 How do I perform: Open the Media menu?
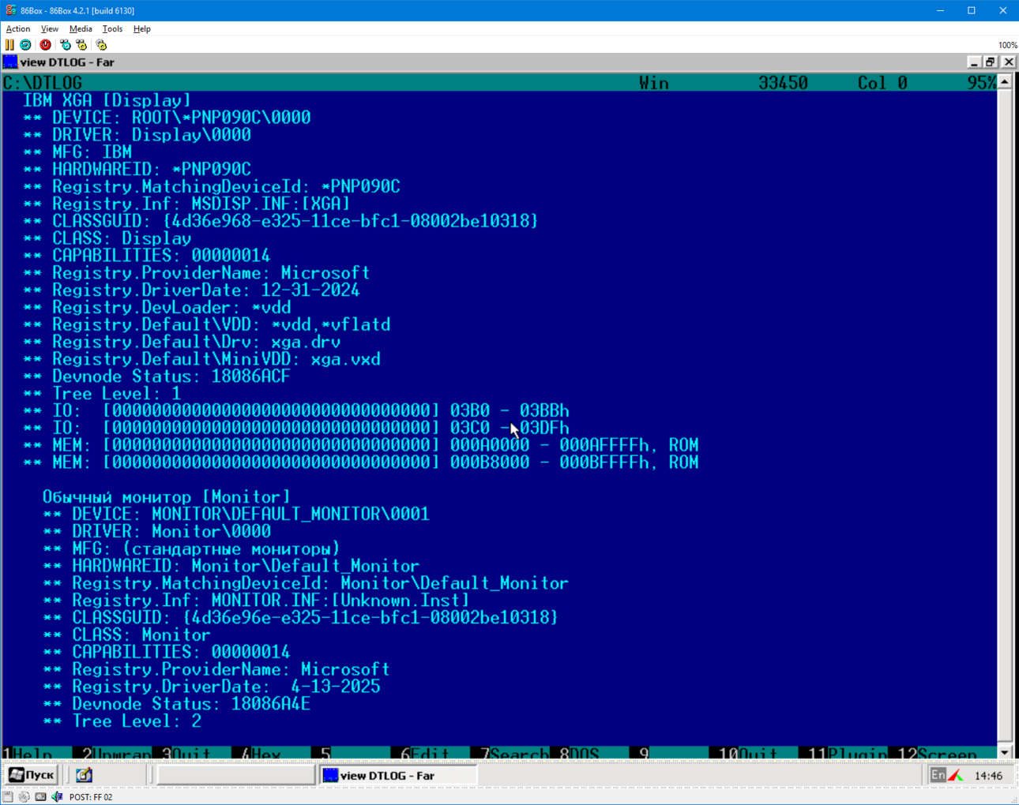click(x=81, y=29)
